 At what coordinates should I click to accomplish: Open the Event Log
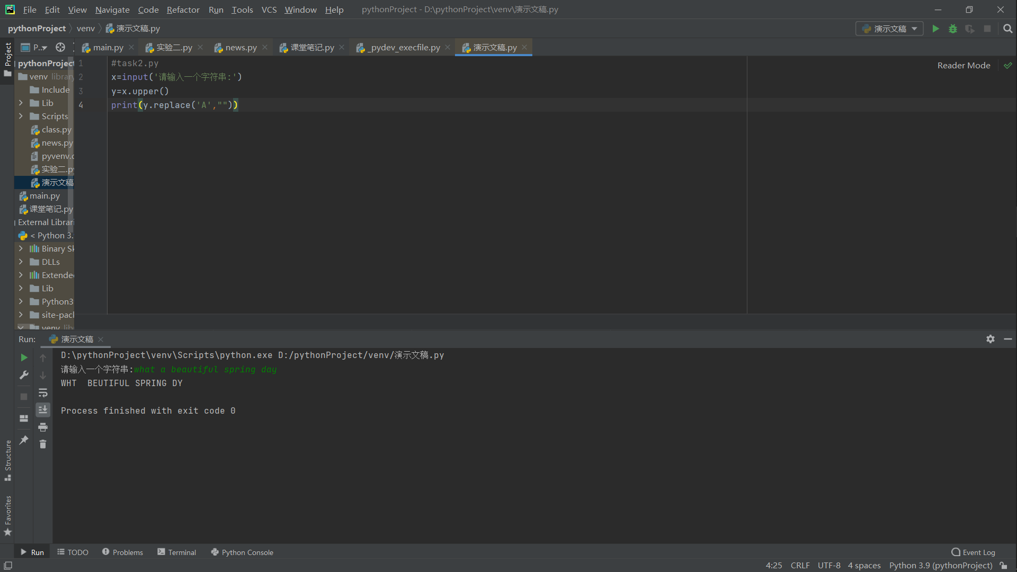tap(973, 552)
